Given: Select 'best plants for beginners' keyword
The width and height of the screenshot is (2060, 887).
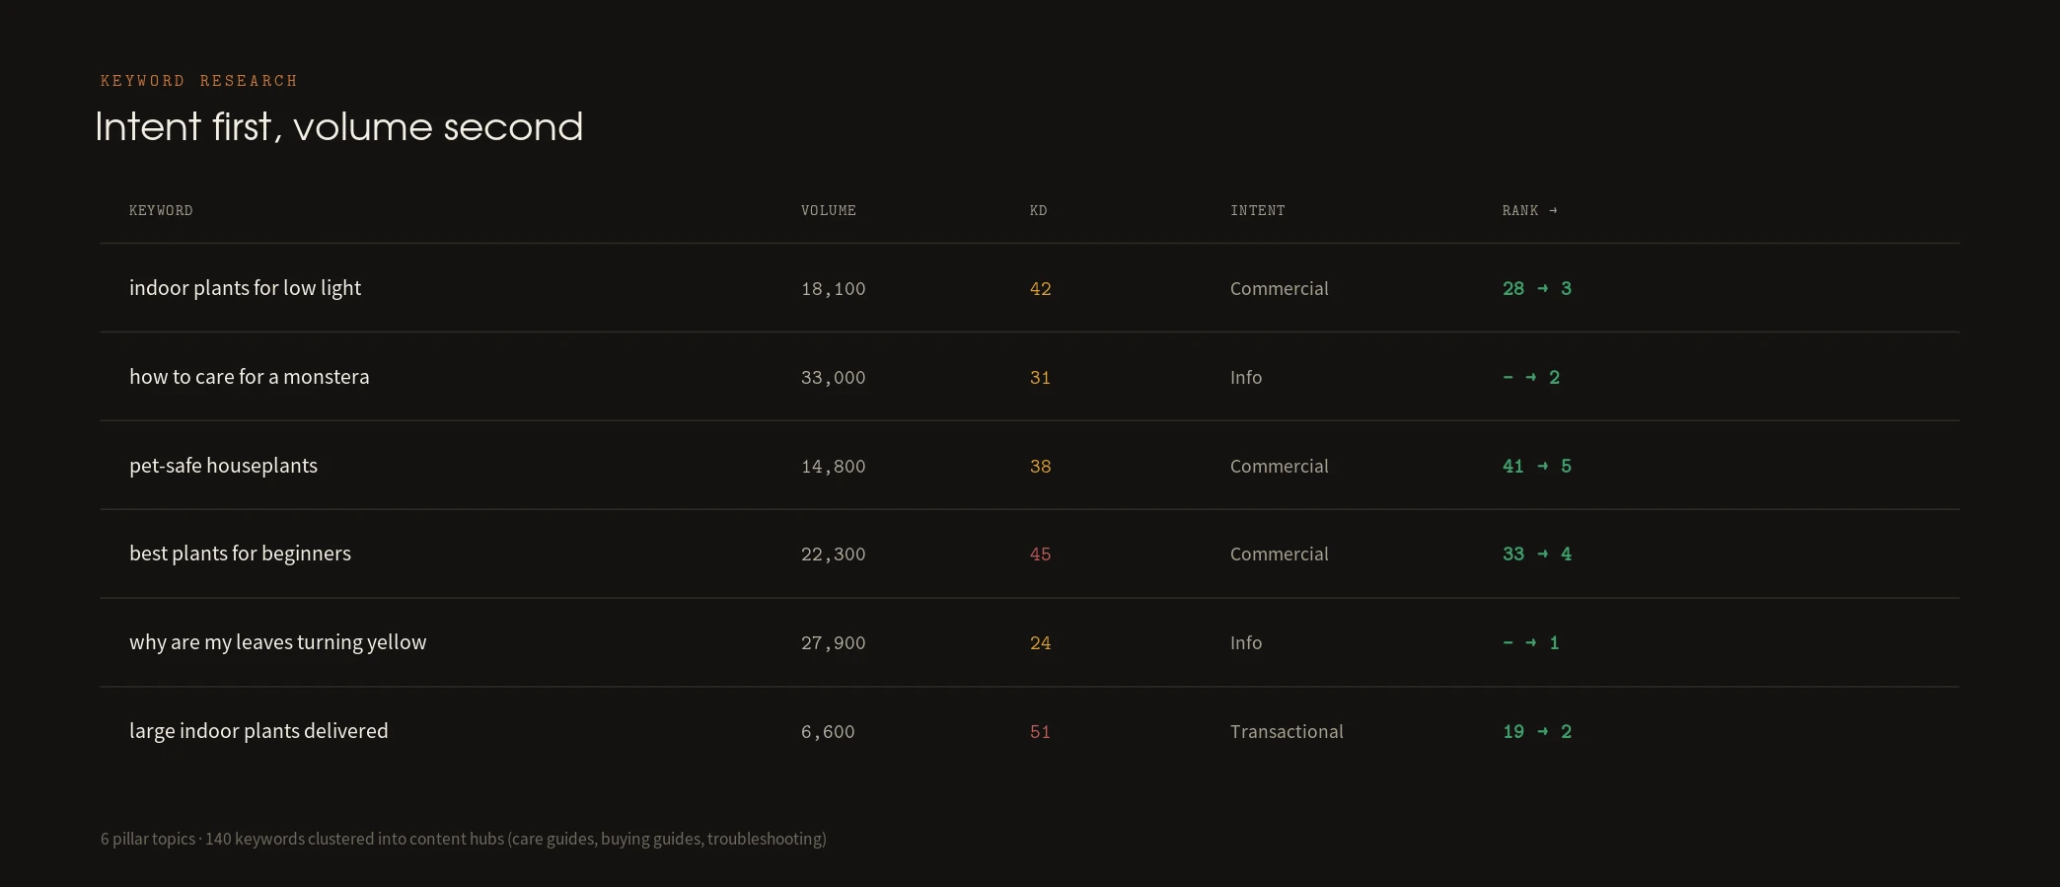Looking at the screenshot, I should pos(240,554).
